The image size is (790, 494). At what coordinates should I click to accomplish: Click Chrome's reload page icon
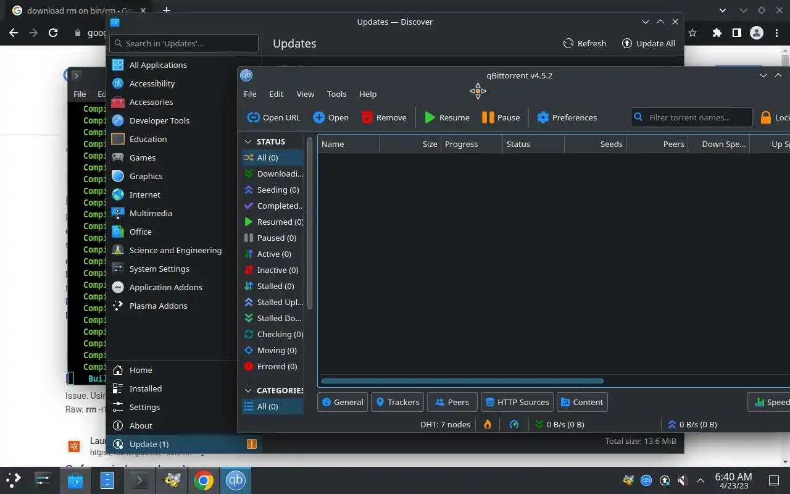pyautogui.click(x=53, y=33)
